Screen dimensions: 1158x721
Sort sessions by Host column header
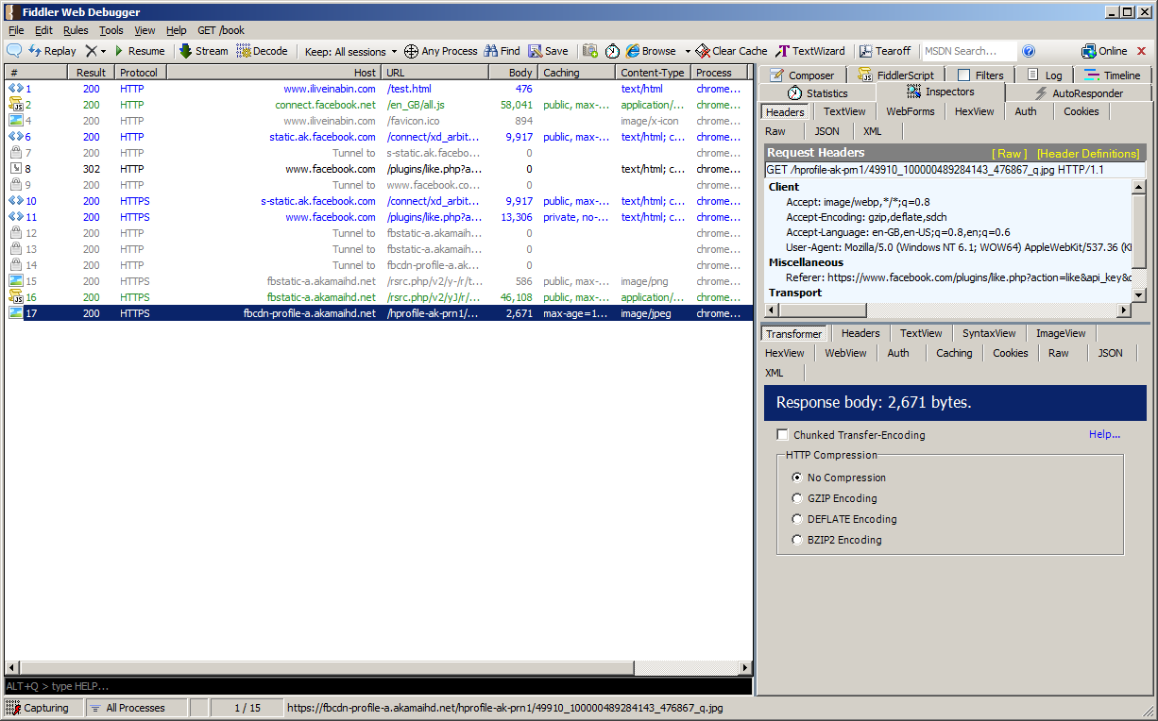point(274,73)
